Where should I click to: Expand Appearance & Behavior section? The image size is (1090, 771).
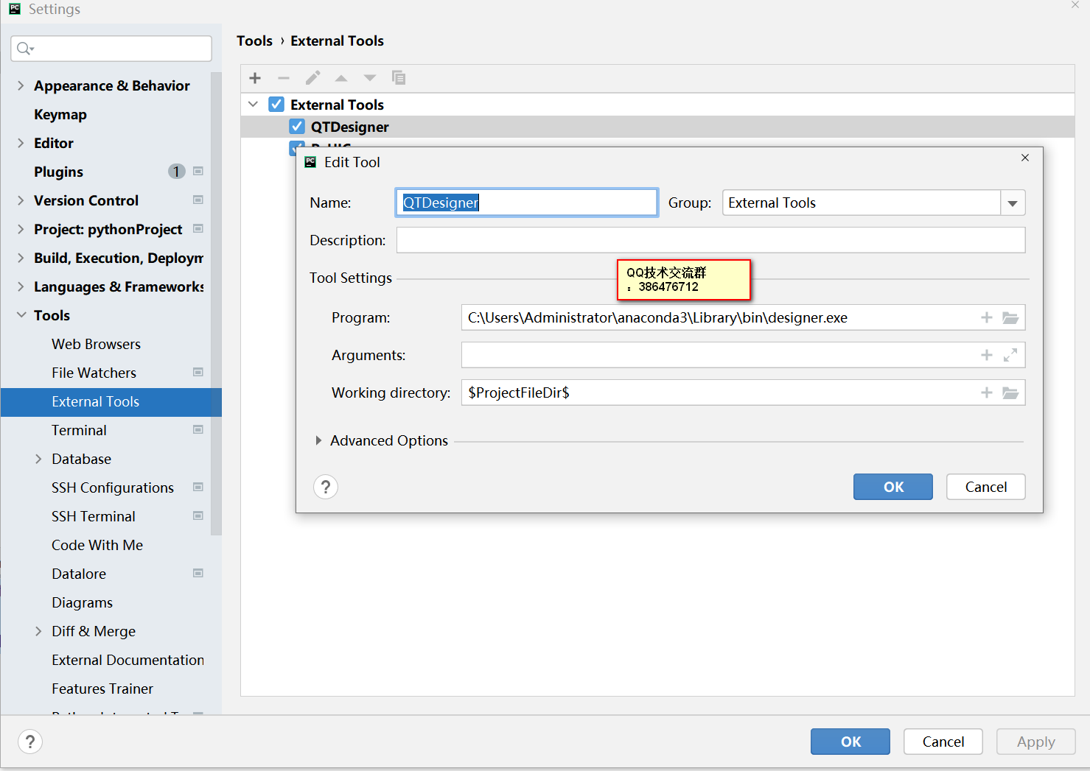click(21, 85)
